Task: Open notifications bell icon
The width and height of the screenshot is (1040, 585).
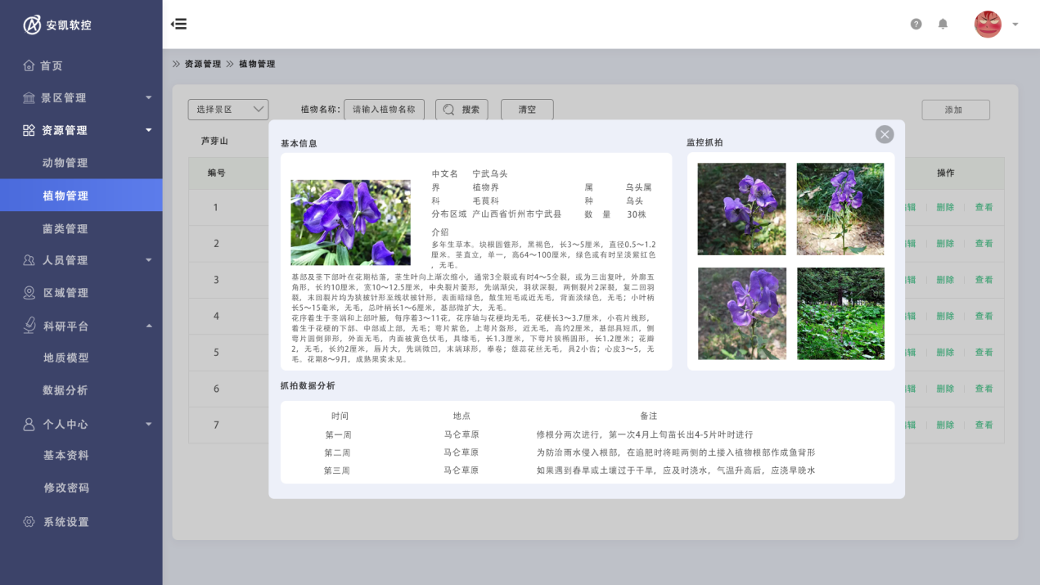Action: click(x=943, y=24)
